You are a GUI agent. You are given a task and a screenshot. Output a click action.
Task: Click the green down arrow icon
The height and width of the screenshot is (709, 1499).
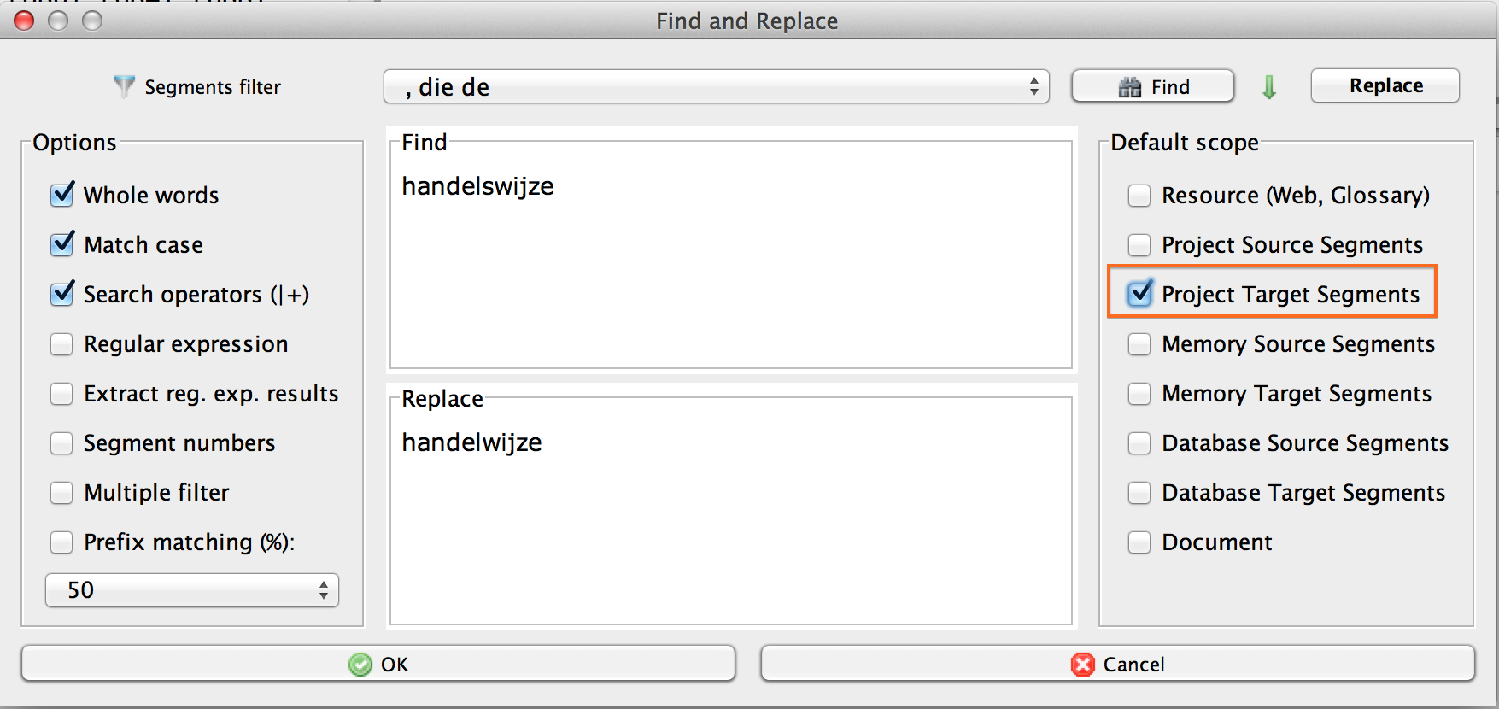[x=1269, y=86]
